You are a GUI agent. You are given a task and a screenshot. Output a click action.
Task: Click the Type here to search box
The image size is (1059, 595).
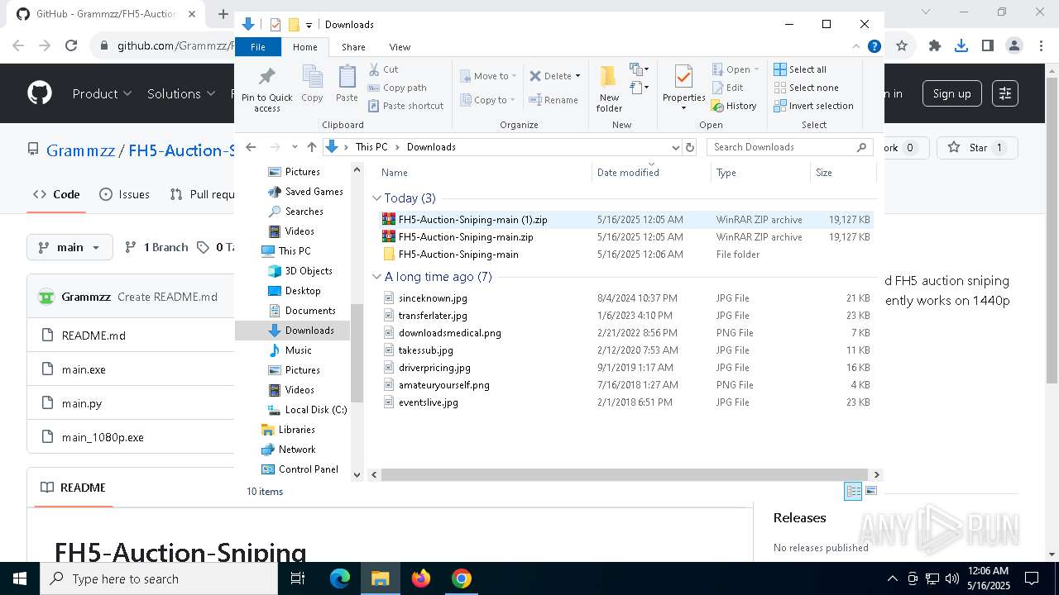(x=159, y=578)
